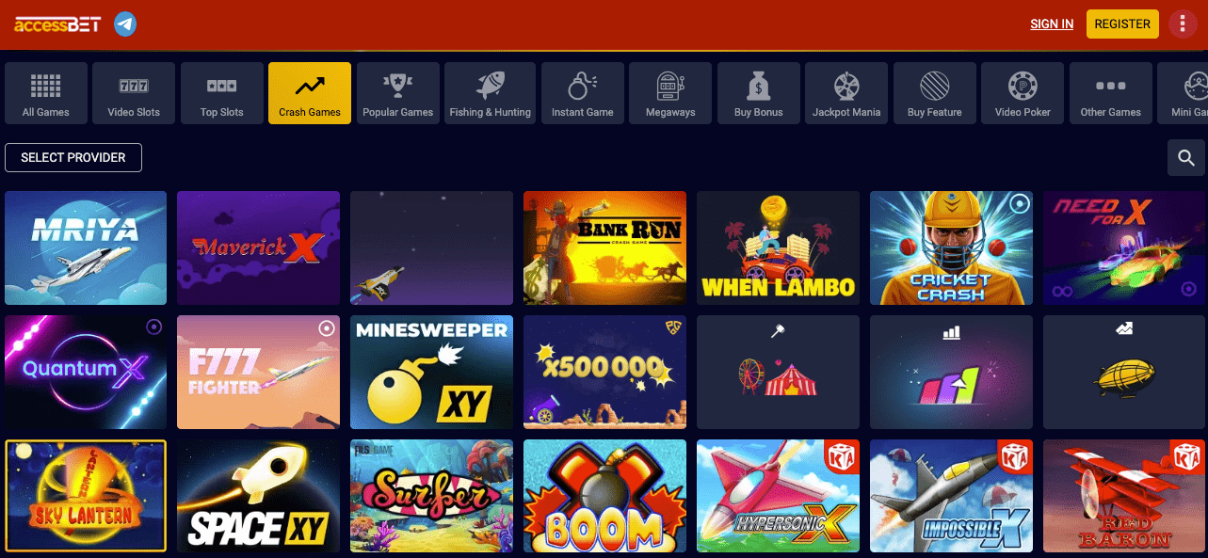Select the Fishing & Hunting category

click(x=490, y=93)
